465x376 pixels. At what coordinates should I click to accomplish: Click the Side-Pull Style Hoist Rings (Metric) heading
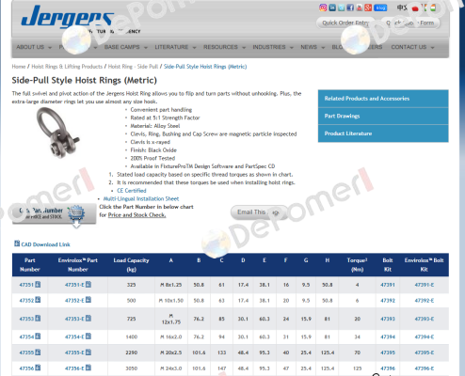tap(84, 81)
